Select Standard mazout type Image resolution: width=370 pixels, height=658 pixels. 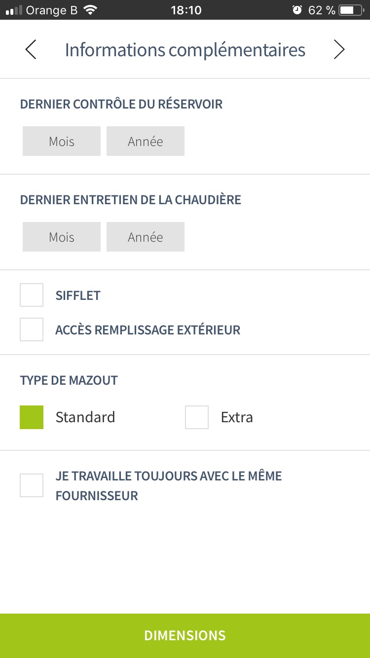[x=32, y=417]
